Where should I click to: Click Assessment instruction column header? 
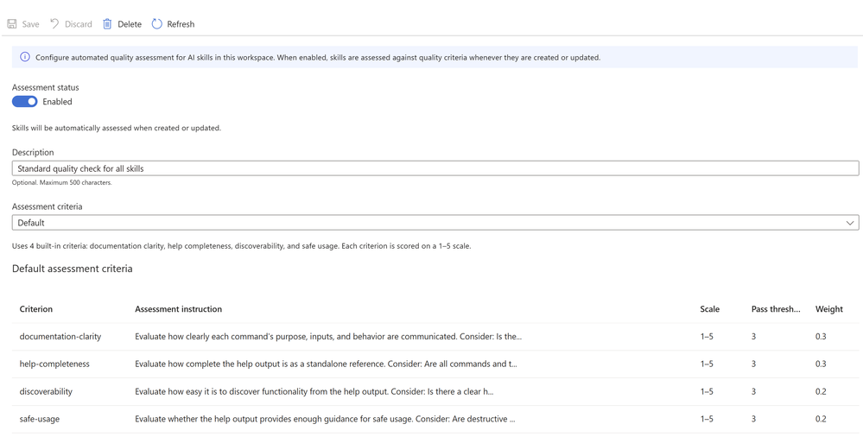[x=178, y=309]
